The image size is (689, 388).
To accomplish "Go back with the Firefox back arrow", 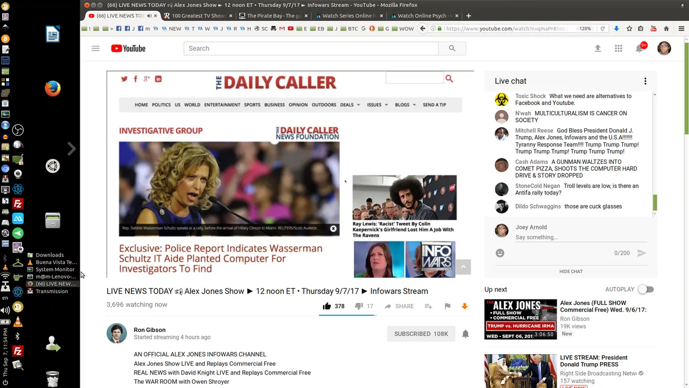I will tap(423, 29).
